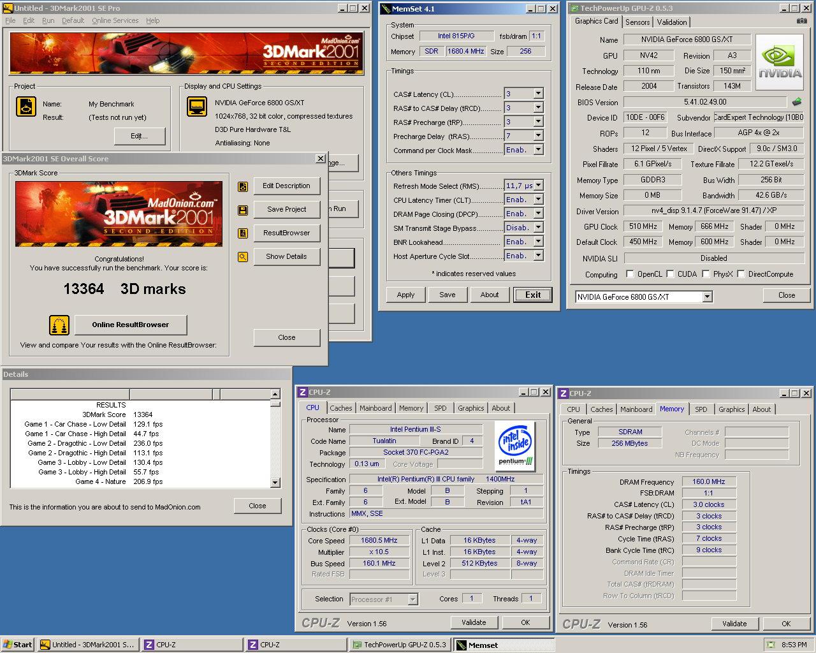Open the SPD tab in right CPU-Z window

(701, 409)
